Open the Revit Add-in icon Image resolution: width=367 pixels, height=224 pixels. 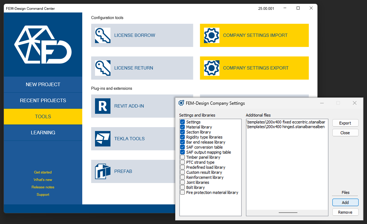click(x=103, y=106)
